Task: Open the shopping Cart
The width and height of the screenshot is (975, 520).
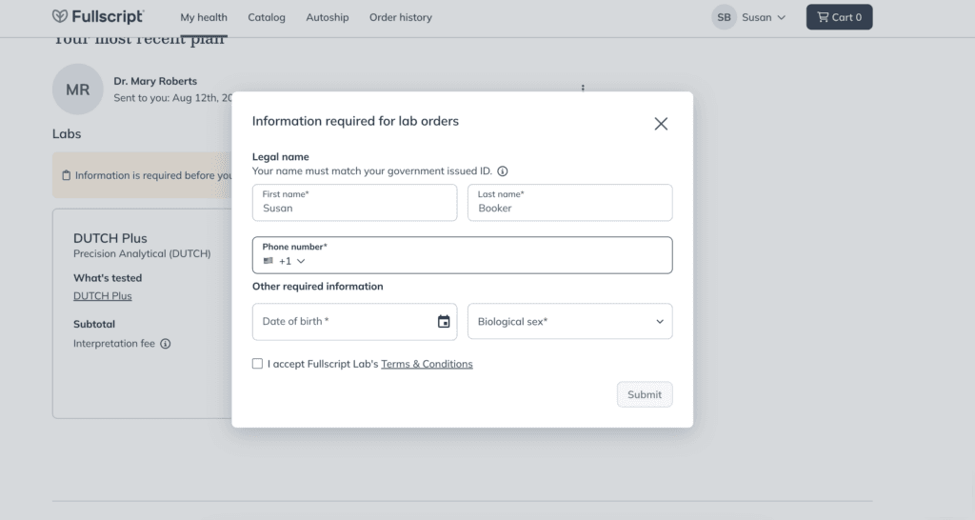Action: point(839,17)
